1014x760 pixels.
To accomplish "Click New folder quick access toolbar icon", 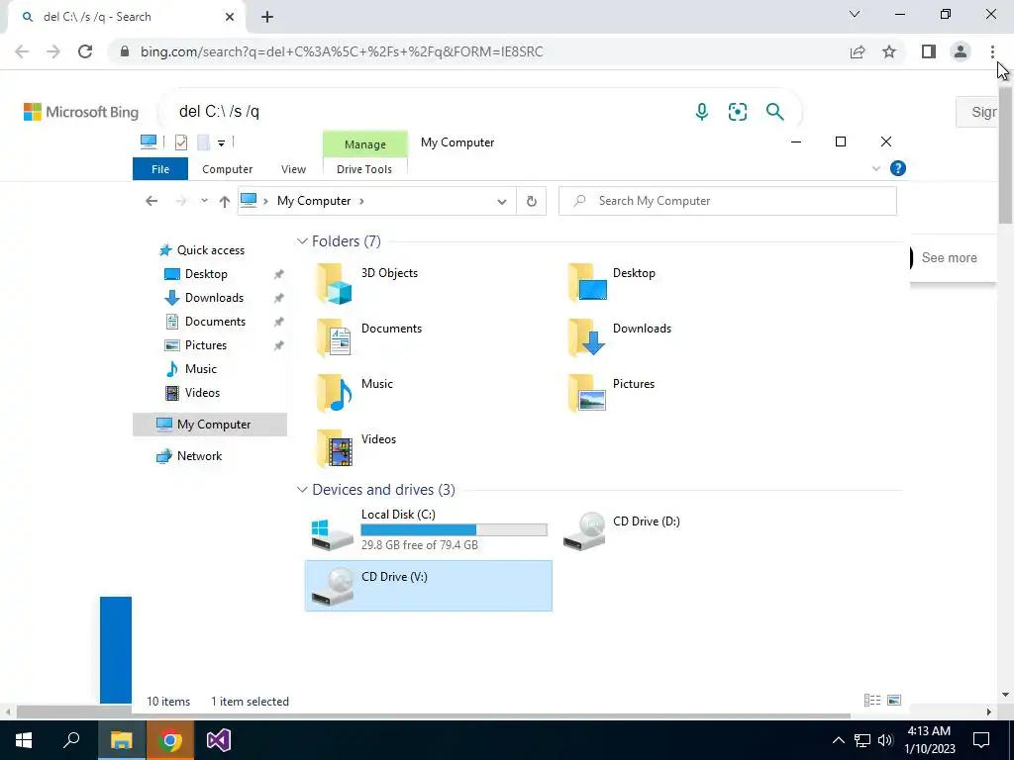I will (x=203, y=142).
